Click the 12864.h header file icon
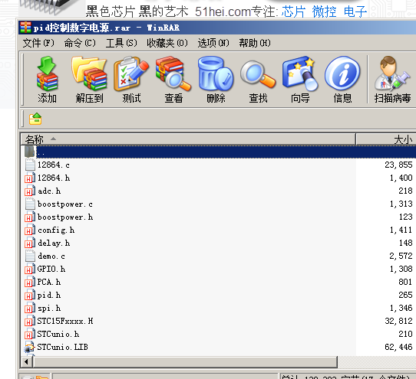Screen dimensions: 416x379 point(30,178)
